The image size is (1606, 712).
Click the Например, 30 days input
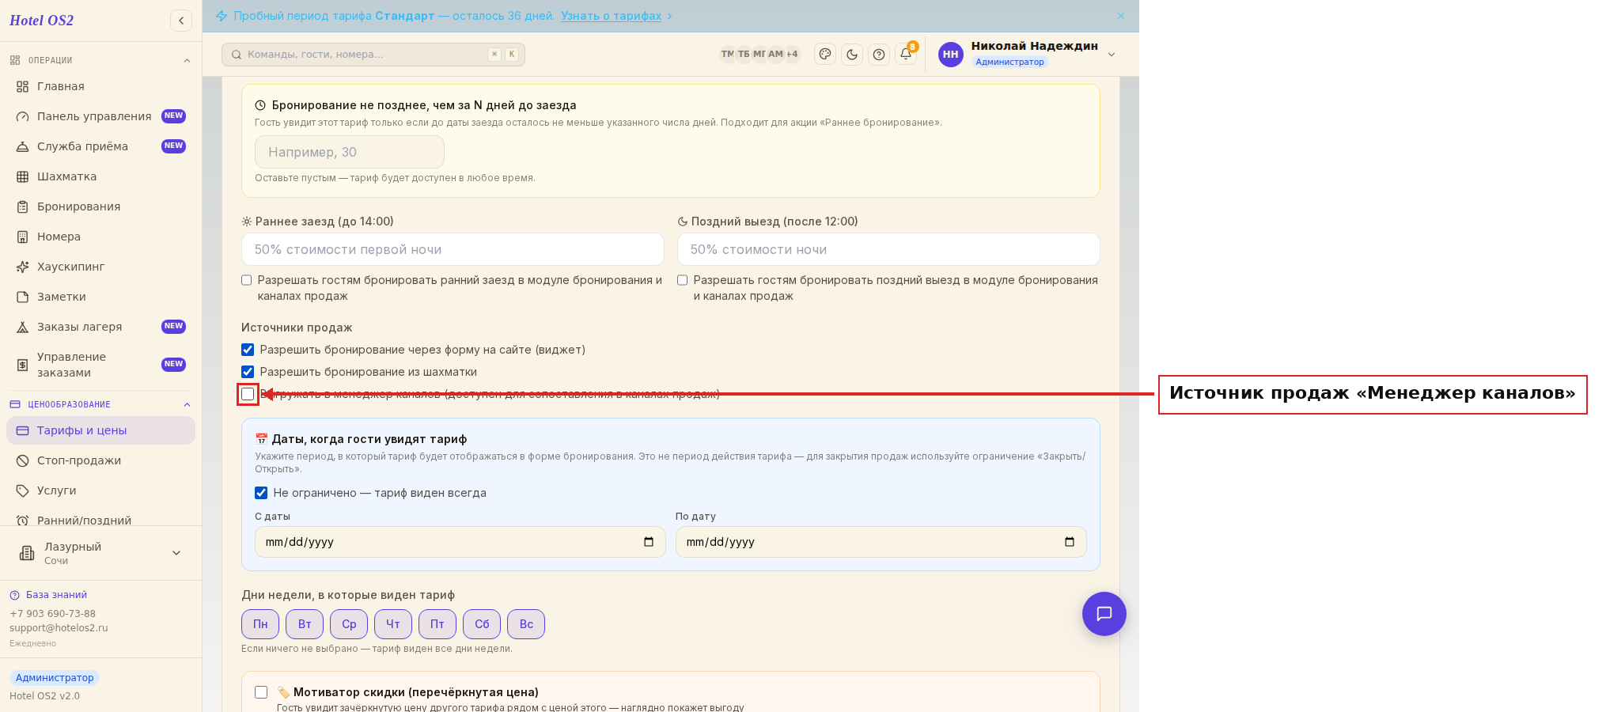click(350, 152)
